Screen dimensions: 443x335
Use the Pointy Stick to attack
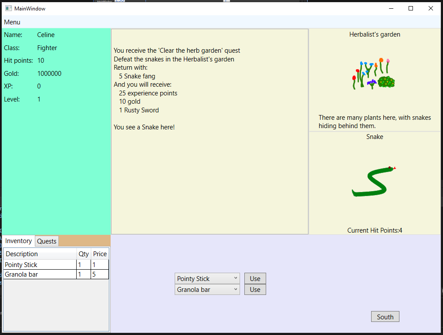[x=255, y=278]
